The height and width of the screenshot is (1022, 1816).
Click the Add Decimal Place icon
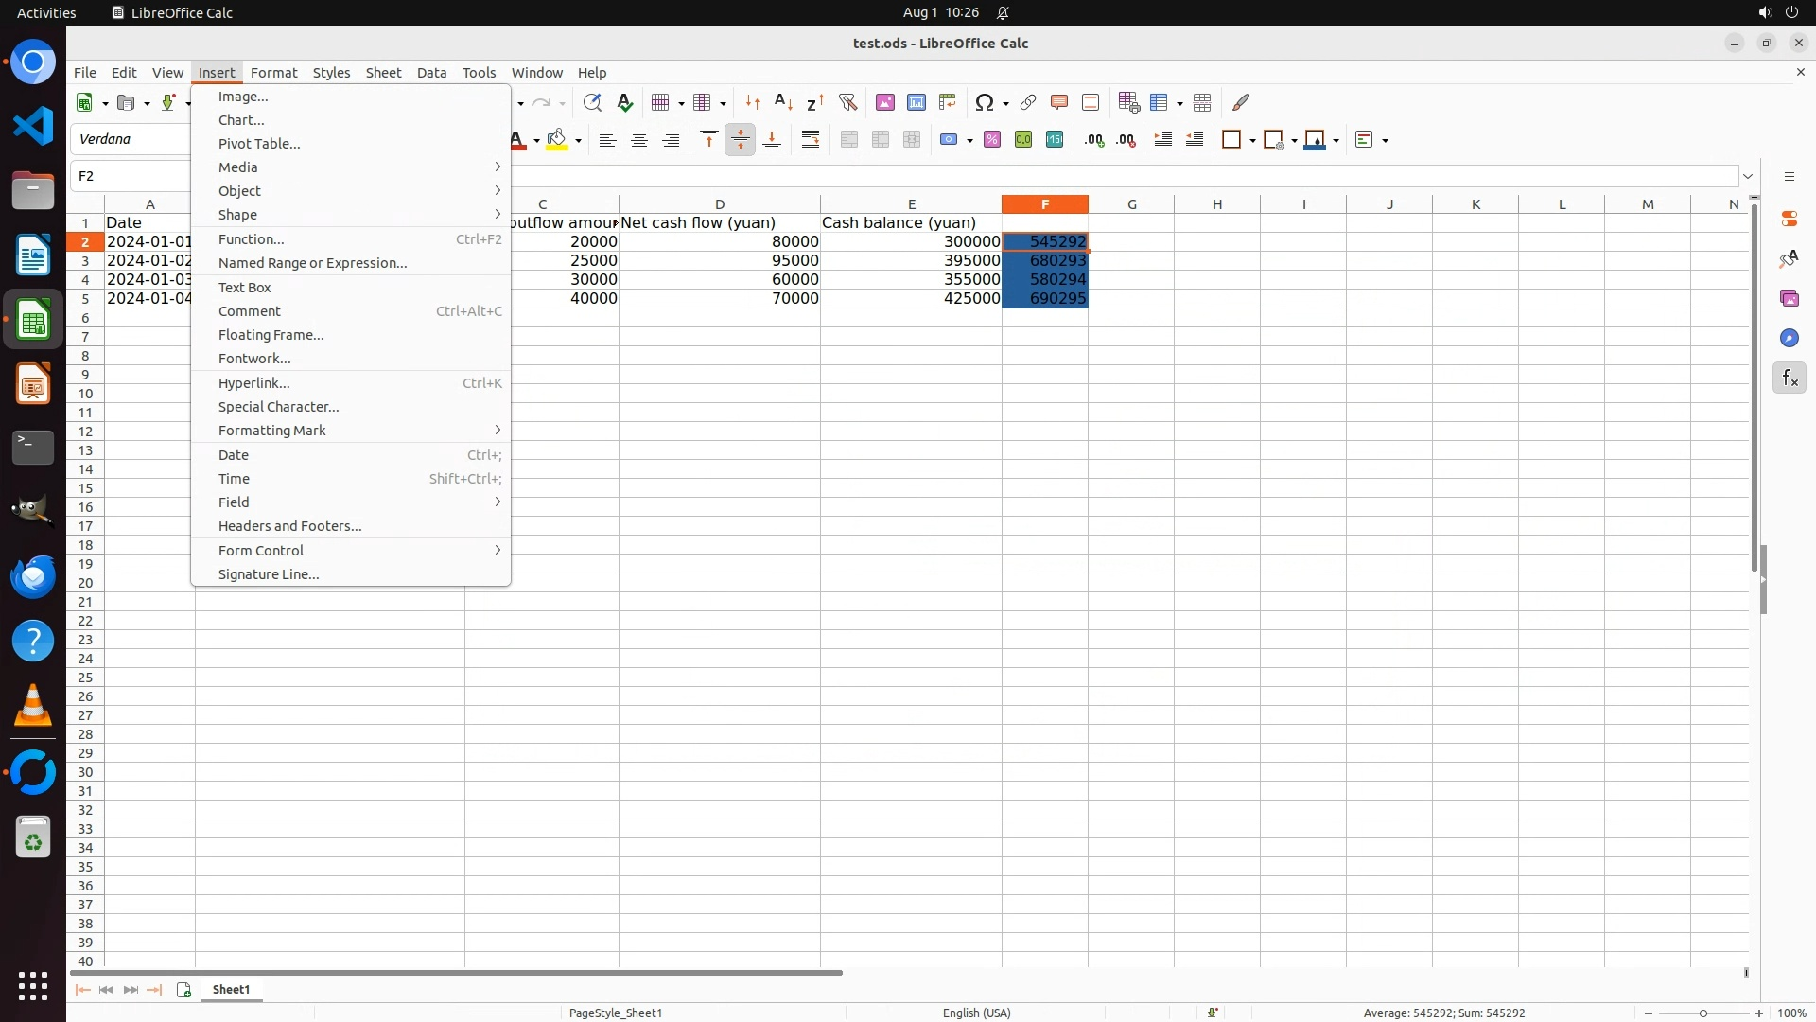click(x=1094, y=140)
